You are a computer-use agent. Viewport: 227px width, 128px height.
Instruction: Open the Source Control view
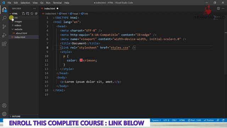point(4,27)
